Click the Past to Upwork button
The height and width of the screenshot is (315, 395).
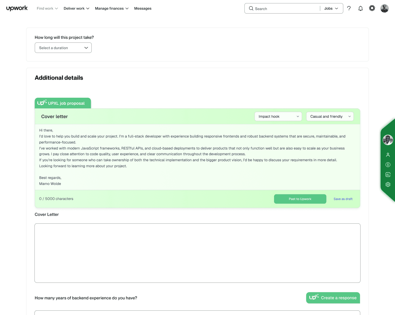click(300, 199)
